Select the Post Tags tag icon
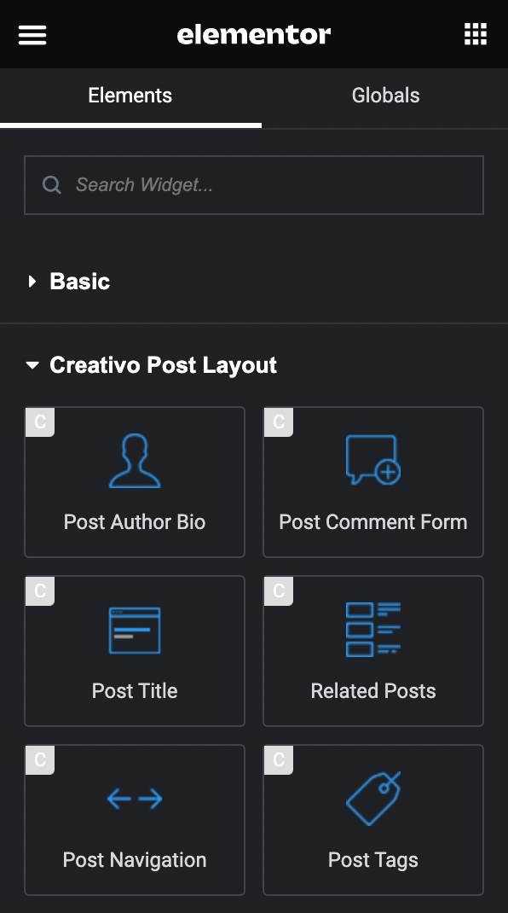The width and height of the screenshot is (508, 913). [x=373, y=799]
